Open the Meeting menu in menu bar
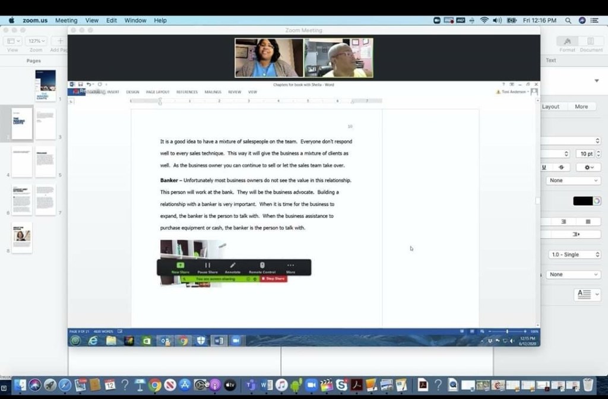Image resolution: width=608 pixels, height=399 pixels. coord(66,20)
